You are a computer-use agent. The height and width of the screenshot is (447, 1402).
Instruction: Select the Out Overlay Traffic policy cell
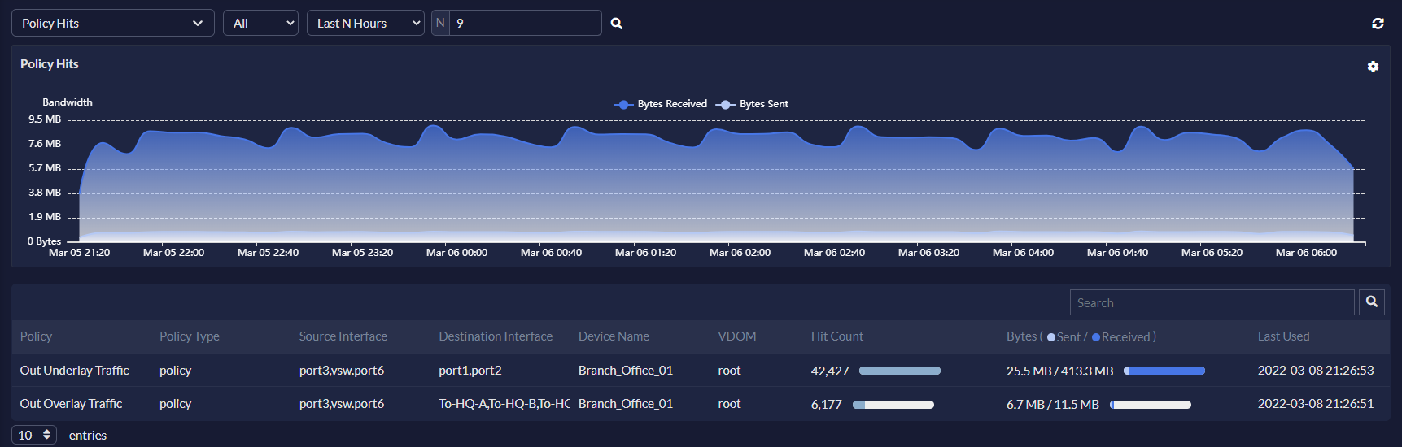72,403
